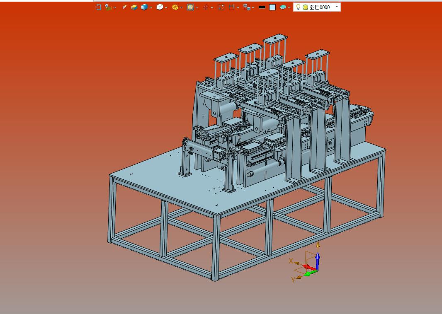Click the Y axis label of triad
The height and width of the screenshot is (314, 442).
click(293, 280)
